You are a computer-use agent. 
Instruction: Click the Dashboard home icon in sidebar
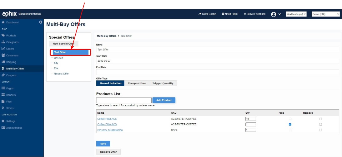[x=3, y=22]
